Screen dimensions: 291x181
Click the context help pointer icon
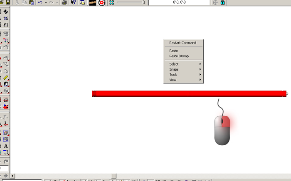[x=74, y=2]
